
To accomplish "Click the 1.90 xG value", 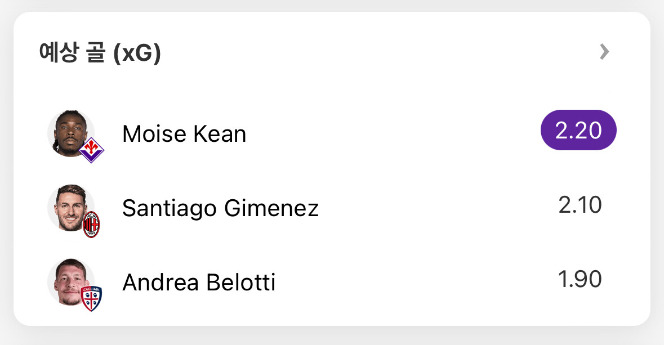I will point(580,279).
